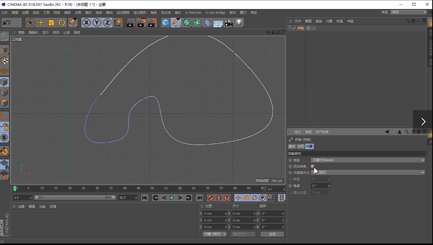Add a Camera object
The image size is (433, 245).
click(x=228, y=23)
